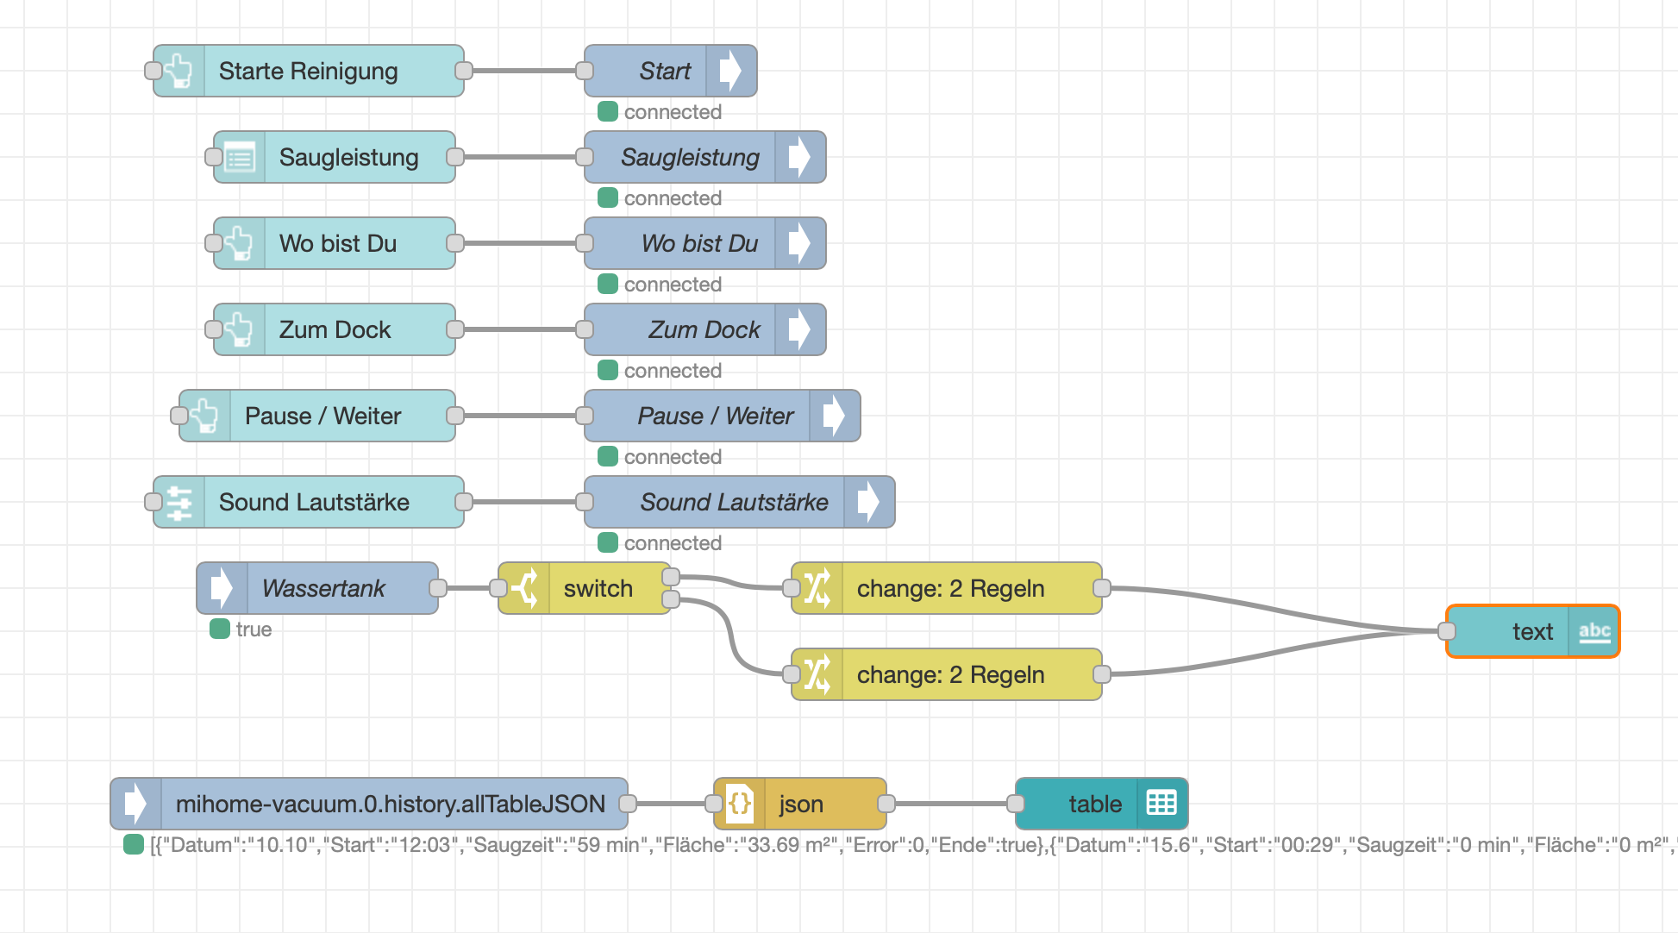Select the switch node
1678x933 pixels.
(585, 588)
